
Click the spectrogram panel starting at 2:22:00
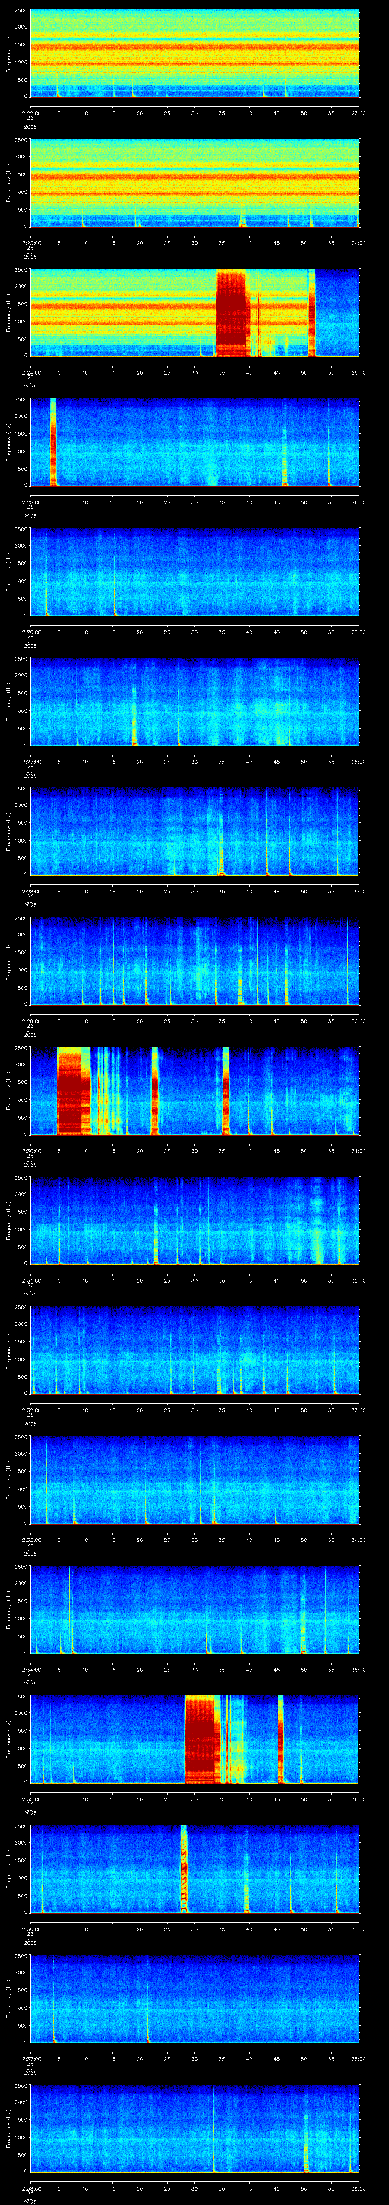[x=195, y=53]
